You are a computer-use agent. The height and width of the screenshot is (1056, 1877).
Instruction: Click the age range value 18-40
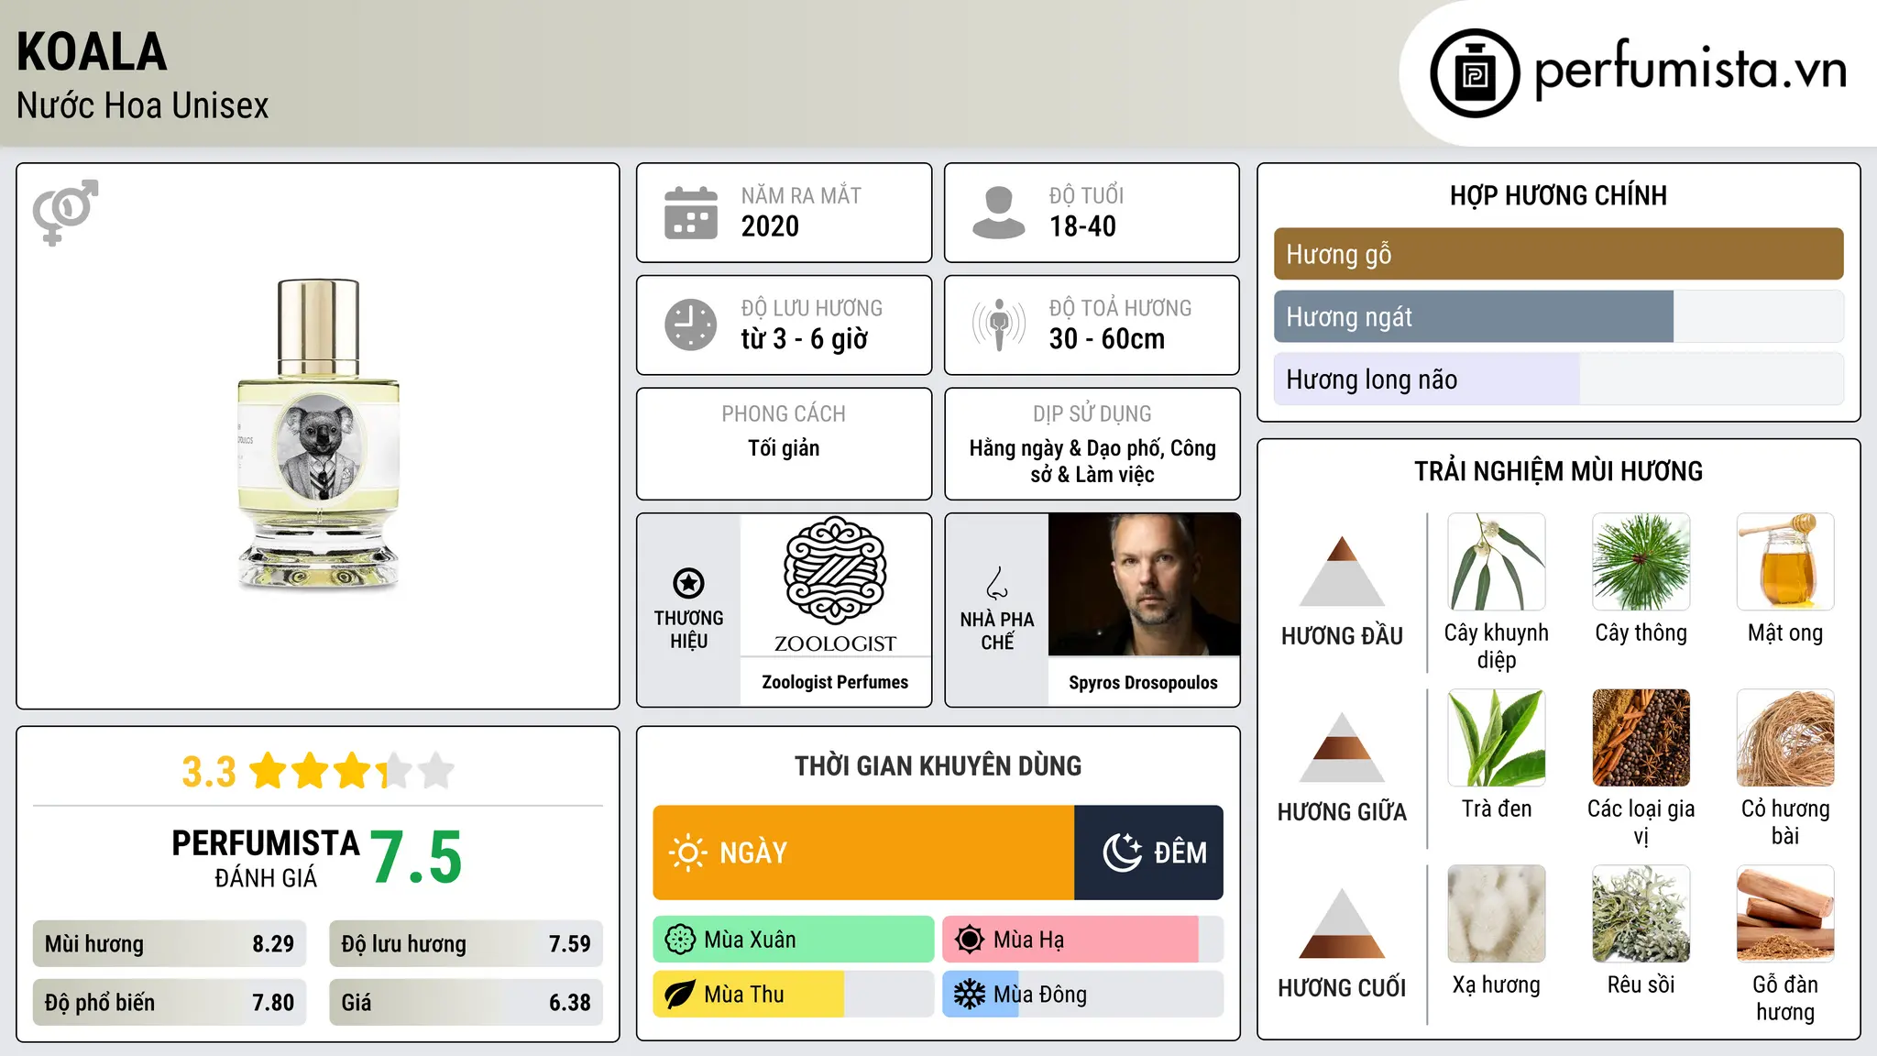1082,226
